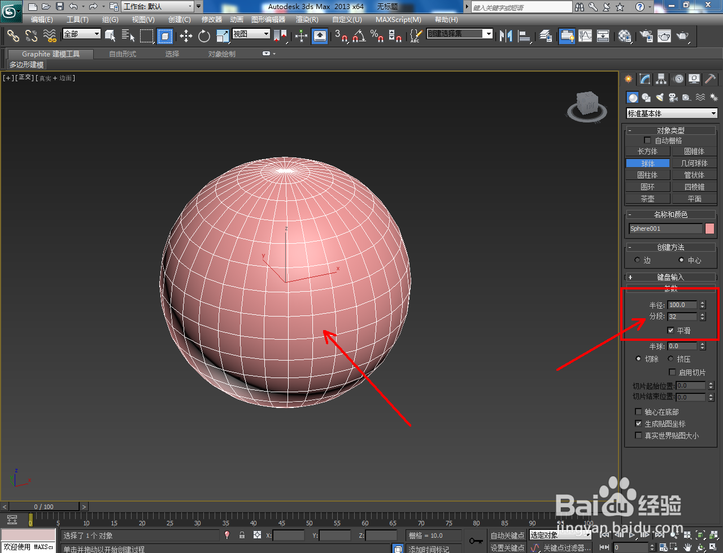Click the Mirror tool icon
The image size is (723, 553).
[x=506, y=36]
